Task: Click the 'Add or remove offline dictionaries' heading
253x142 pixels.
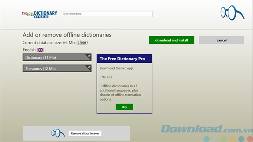Action: pyautogui.click(x=67, y=35)
